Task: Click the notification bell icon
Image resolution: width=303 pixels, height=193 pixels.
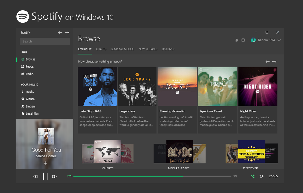Action: [x=236, y=40]
